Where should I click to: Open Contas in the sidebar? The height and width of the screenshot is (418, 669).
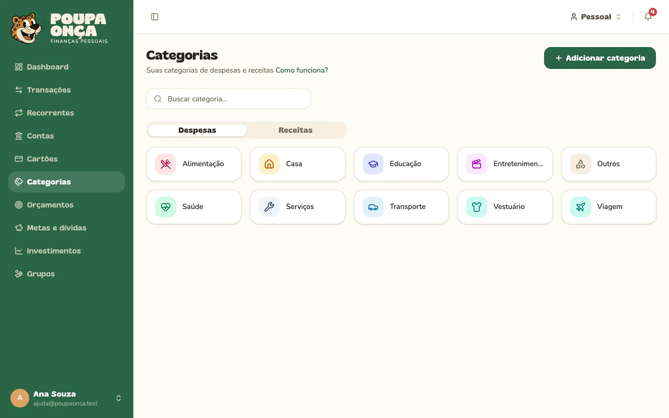point(67,136)
